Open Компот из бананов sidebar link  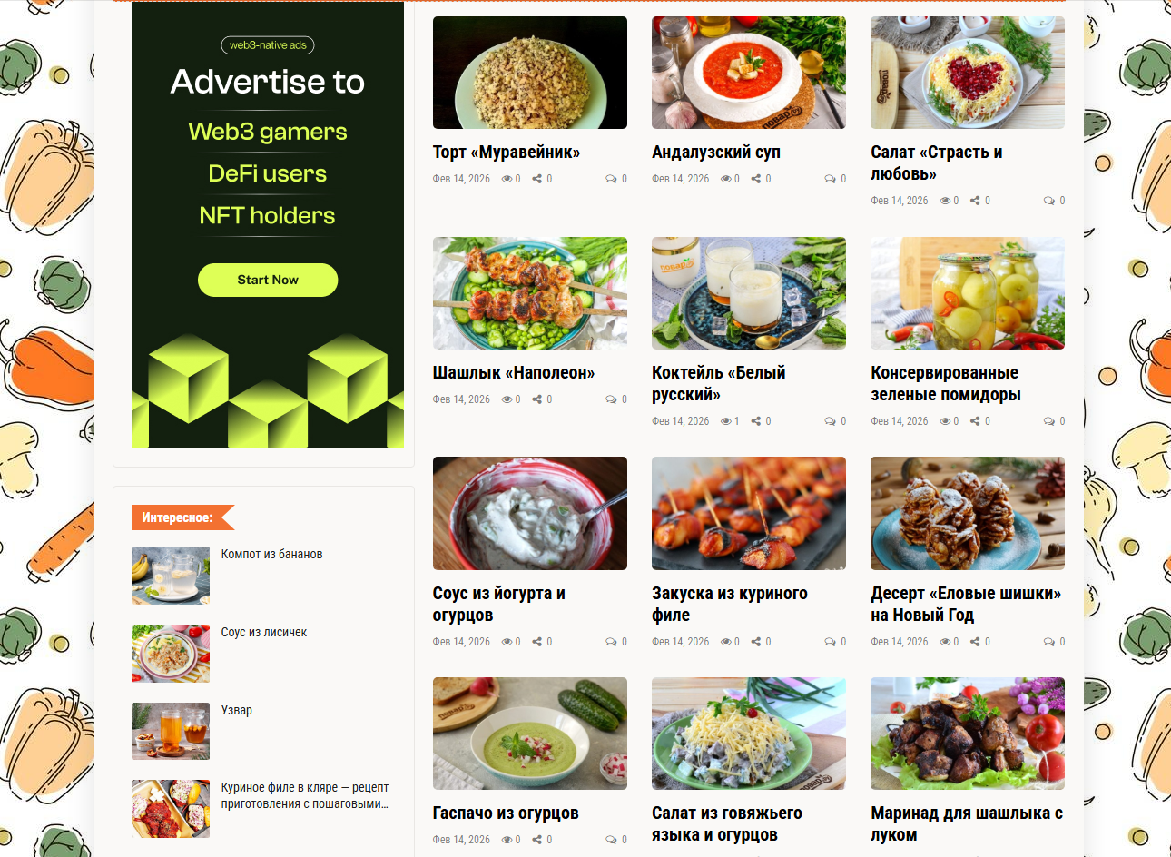pos(272,554)
